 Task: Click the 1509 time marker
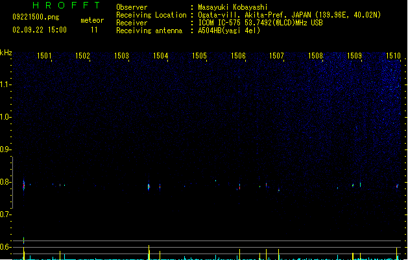pyautogui.click(x=354, y=56)
